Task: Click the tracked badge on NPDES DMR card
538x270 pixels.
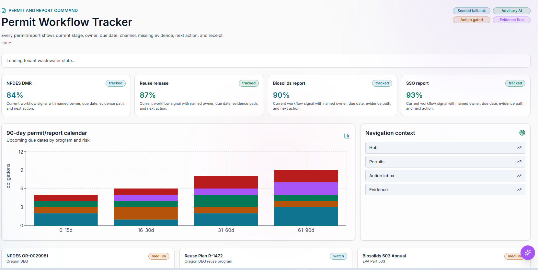Action: [116, 83]
